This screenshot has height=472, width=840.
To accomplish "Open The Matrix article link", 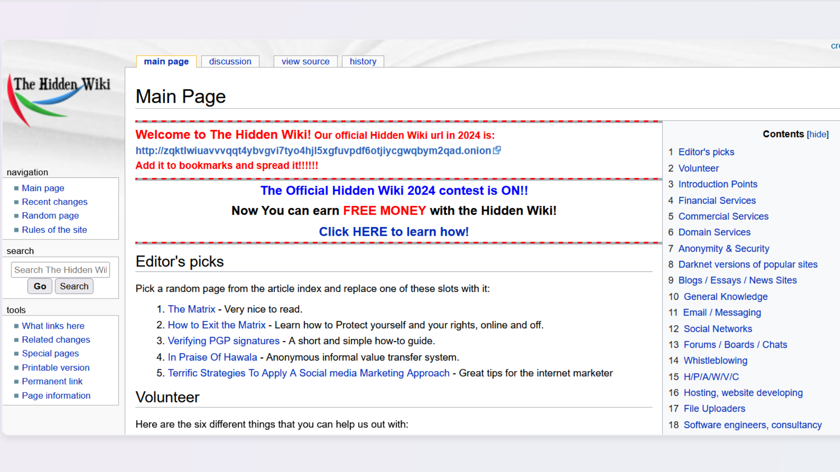I will click(192, 309).
